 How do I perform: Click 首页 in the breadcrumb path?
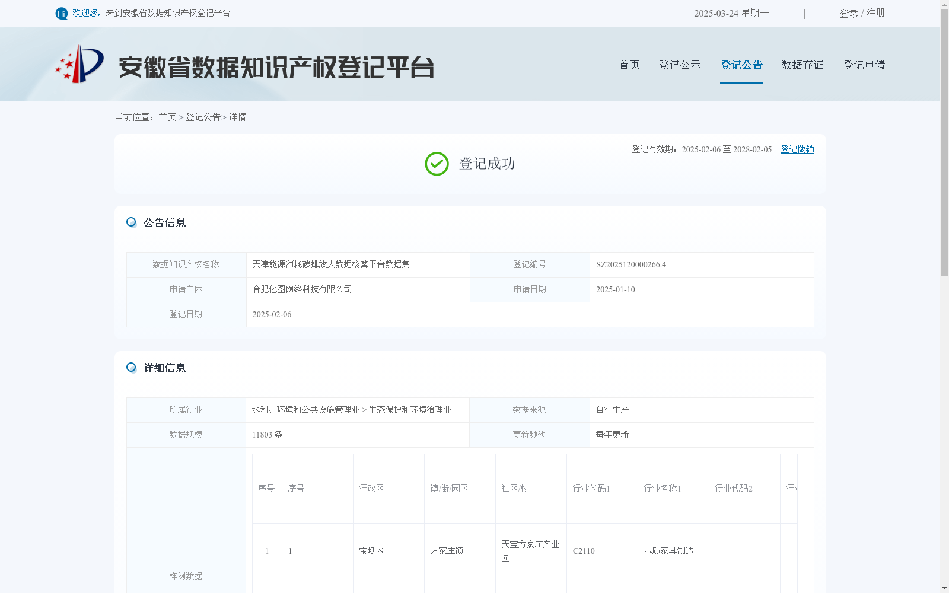pos(167,117)
